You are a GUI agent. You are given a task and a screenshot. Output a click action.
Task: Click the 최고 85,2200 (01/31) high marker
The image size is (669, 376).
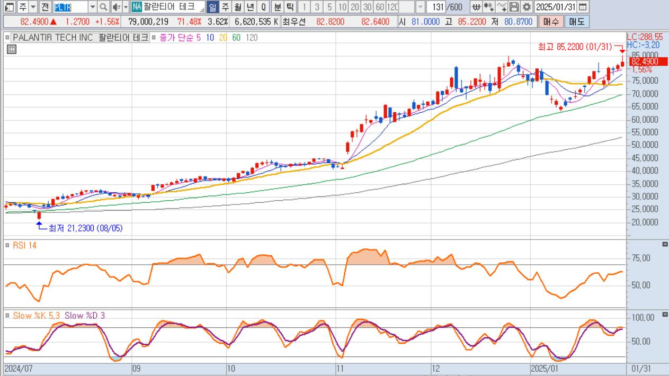tap(575, 47)
